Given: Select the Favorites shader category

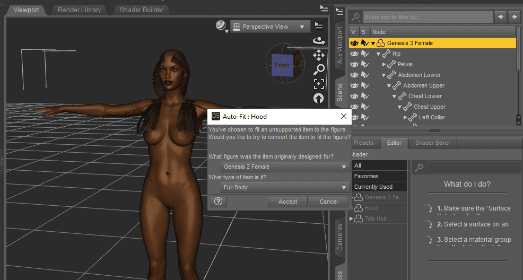Looking at the screenshot, I should coord(379,176).
